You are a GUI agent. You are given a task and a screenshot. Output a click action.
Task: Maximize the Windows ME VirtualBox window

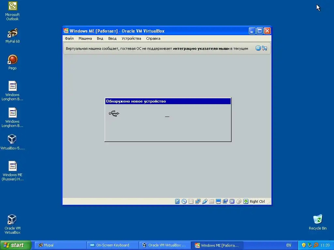point(260,31)
